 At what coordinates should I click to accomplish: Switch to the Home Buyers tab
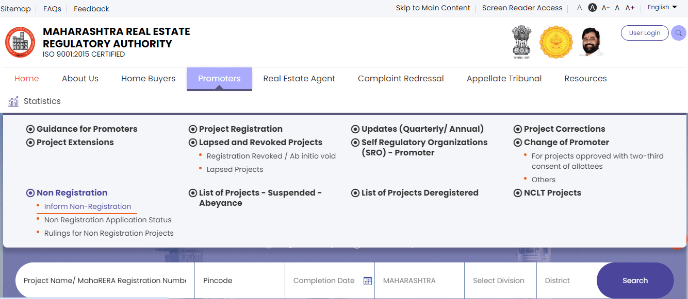pos(148,78)
